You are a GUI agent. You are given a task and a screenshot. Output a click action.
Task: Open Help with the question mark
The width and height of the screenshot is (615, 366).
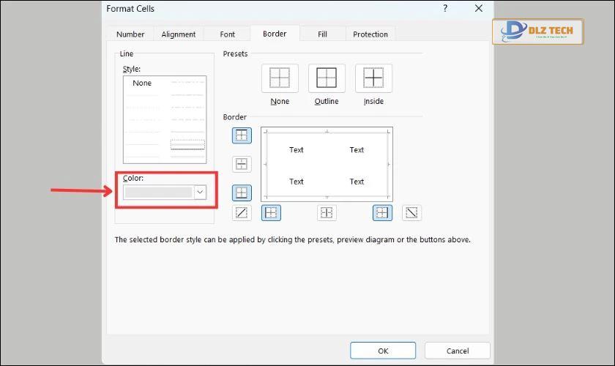pyautogui.click(x=445, y=8)
